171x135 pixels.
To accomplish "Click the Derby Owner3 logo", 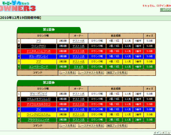I will coord(18,6).
